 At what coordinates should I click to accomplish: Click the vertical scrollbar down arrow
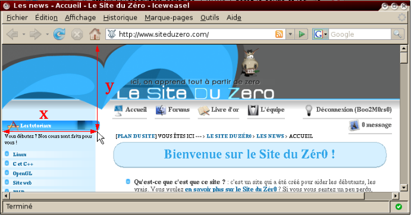coord(404,188)
